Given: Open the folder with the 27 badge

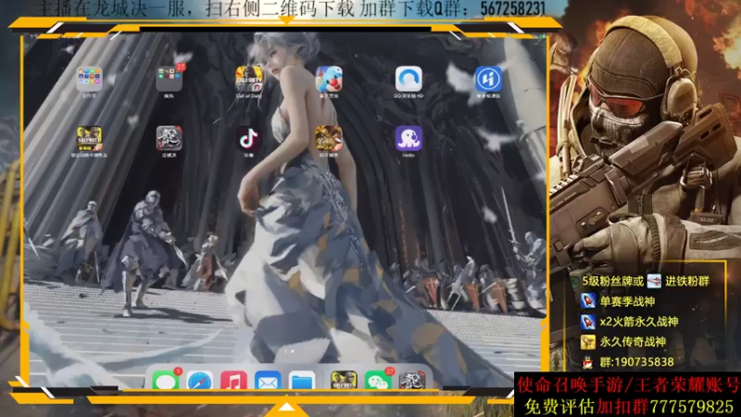Looking at the screenshot, I should pos(170,79).
